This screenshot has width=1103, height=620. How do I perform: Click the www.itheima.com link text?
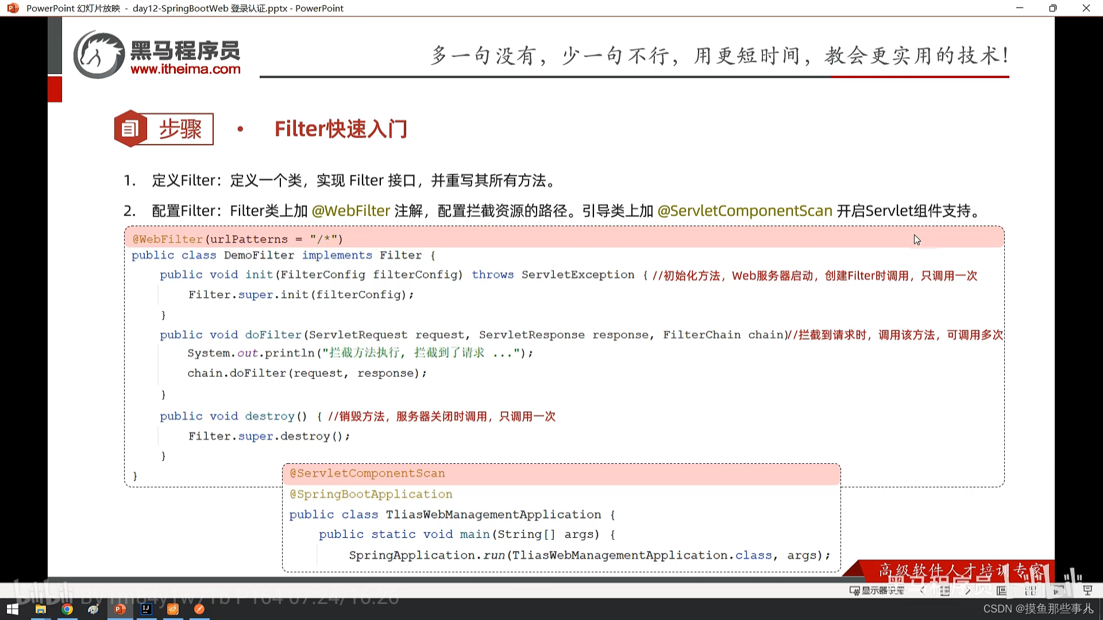point(186,69)
